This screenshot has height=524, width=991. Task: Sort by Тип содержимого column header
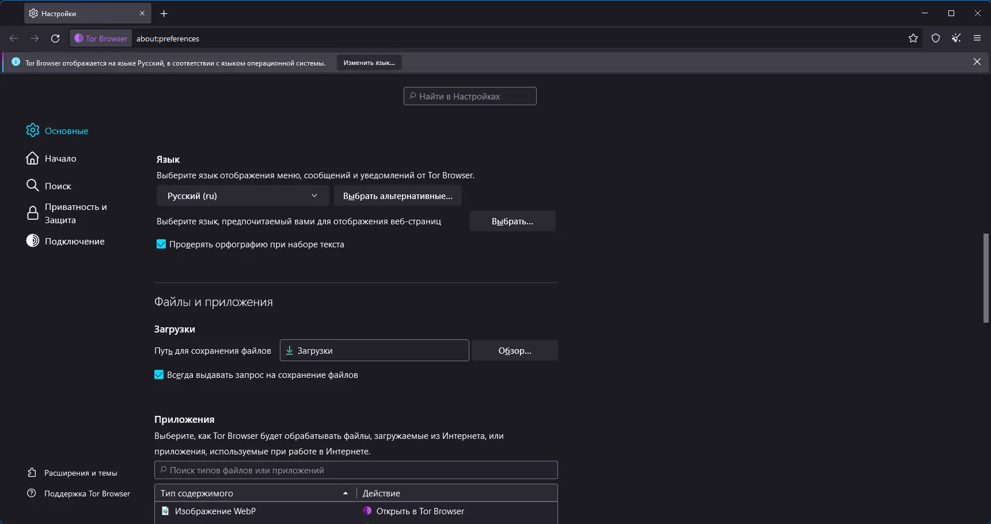255,494
